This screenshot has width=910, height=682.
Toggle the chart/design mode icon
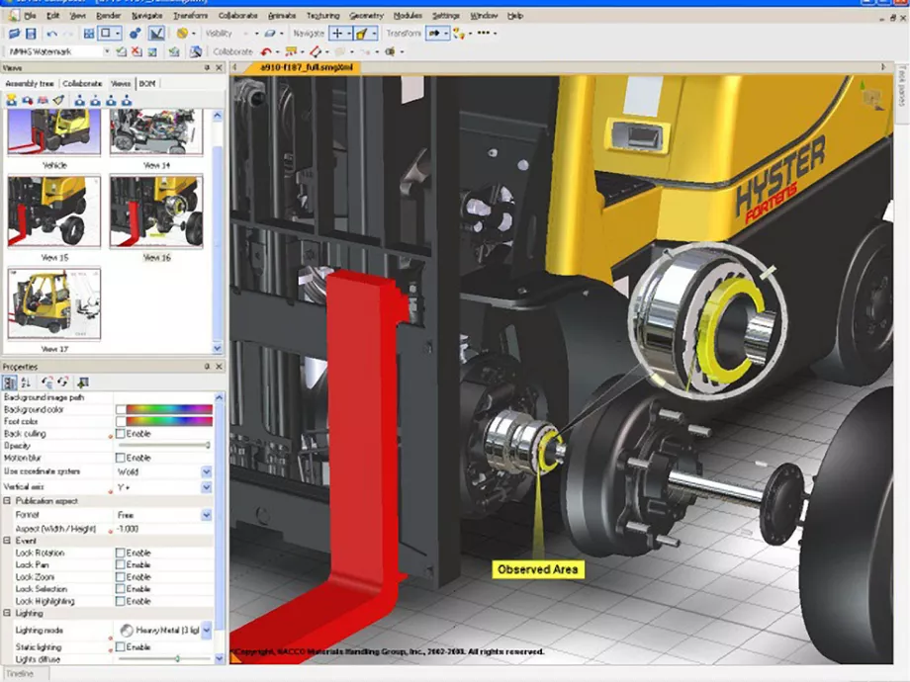coord(156,34)
